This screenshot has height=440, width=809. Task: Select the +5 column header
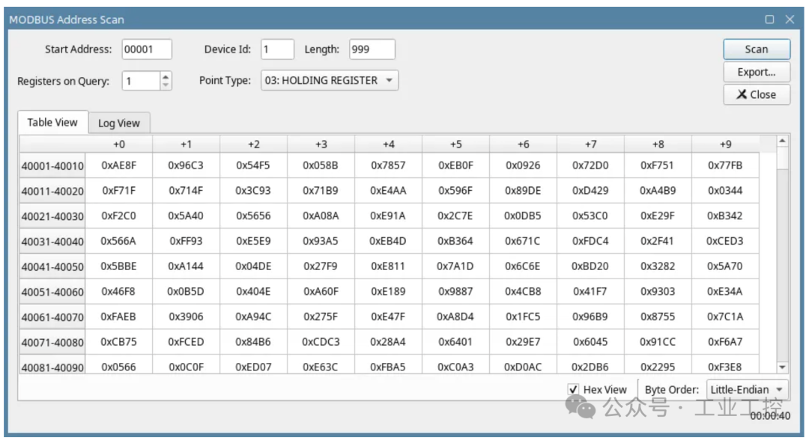[456, 144]
